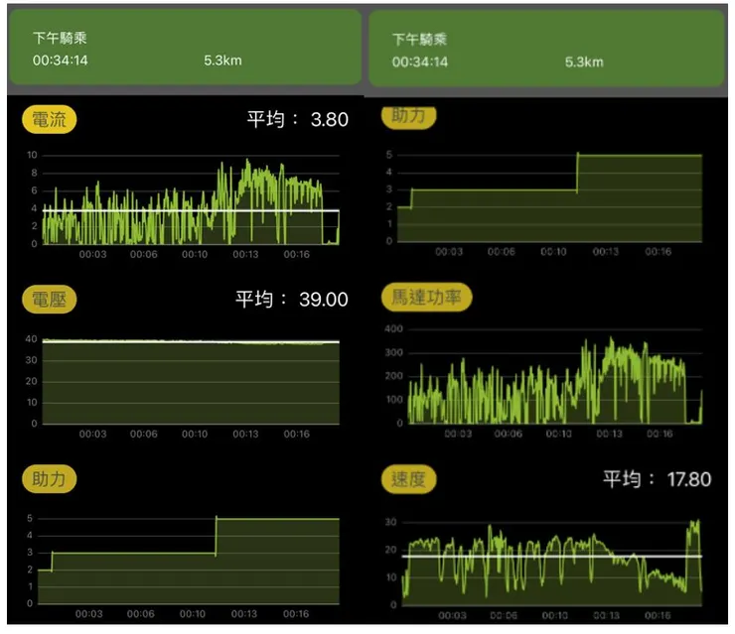Click the 00:34:14 duration in left ride card

coord(61,61)
